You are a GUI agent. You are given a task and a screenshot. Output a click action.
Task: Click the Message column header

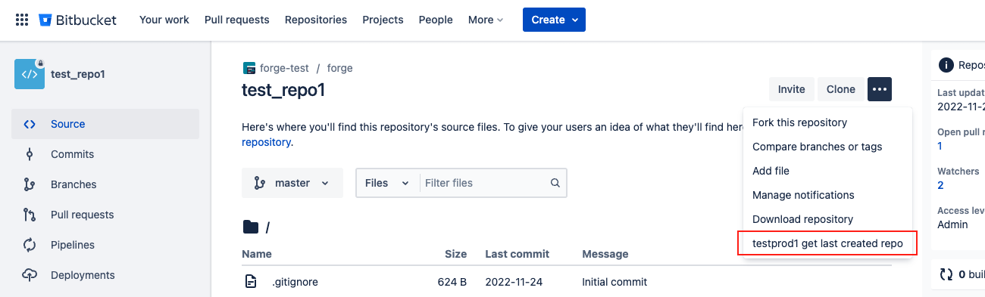[605, 254]
